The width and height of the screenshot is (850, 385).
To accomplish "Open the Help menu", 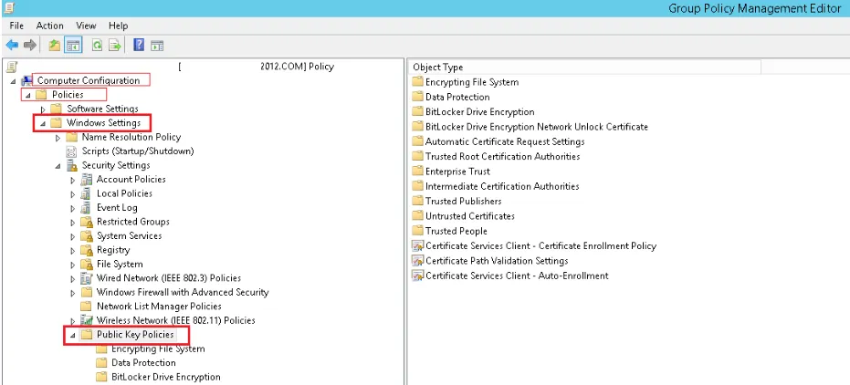I will click(118, 26).
